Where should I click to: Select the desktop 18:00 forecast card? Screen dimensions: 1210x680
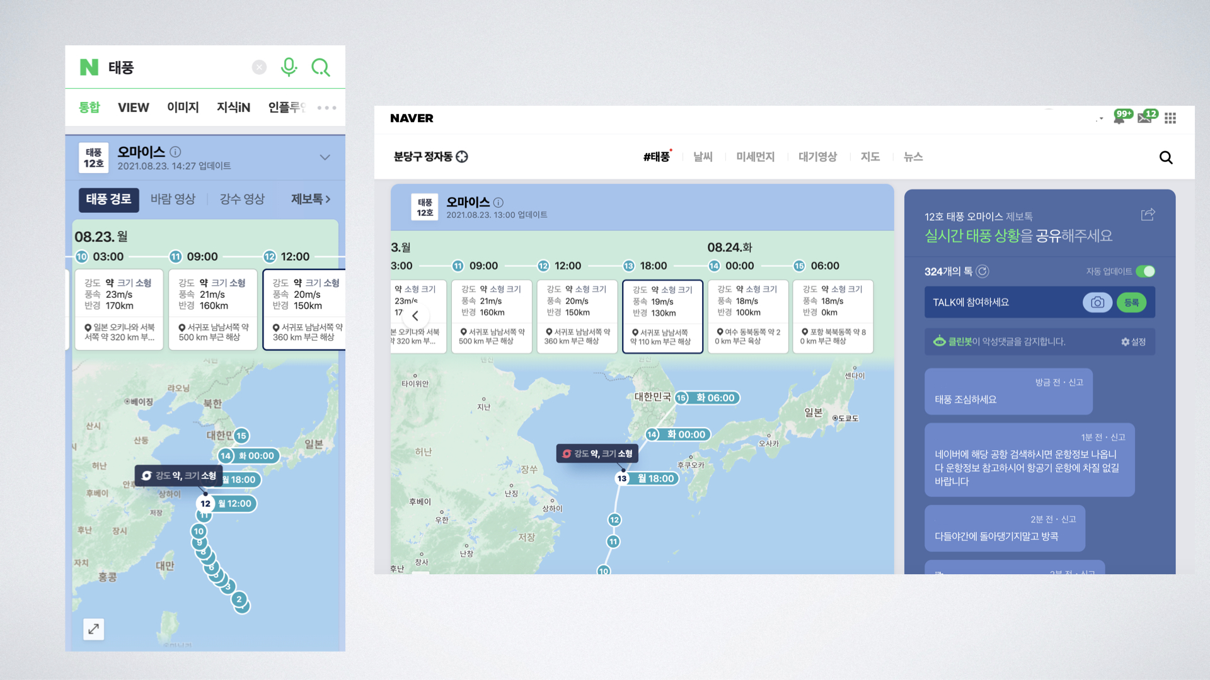click(x=662, y=316)
